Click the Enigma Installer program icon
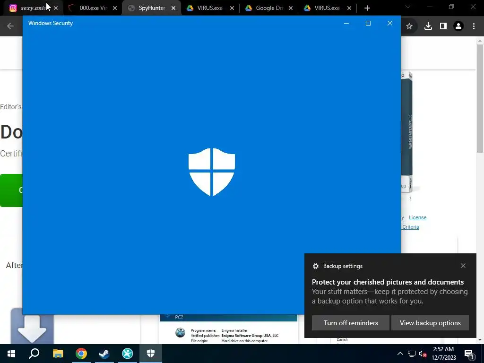The height and width of the screenshot is (363, 484). click(x=180, y=332)
